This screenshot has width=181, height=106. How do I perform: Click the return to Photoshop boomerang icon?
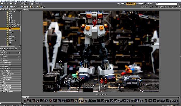(16, 4)
